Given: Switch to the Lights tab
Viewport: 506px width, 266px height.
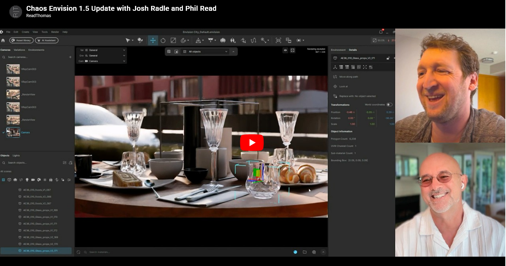Looking at the screenshot, I should click(x=16, y=155).
